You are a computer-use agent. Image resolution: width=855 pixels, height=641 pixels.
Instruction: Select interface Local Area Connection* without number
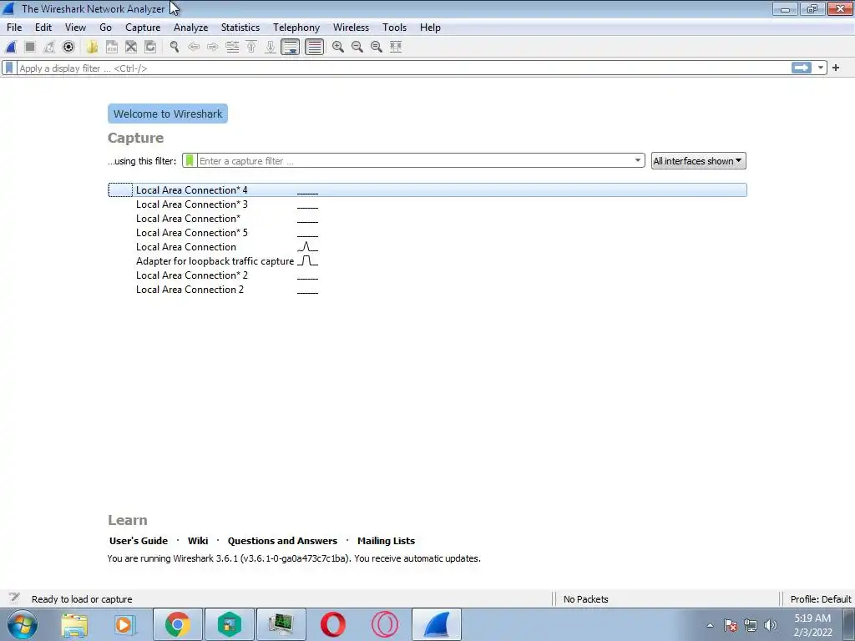(427, 219)
